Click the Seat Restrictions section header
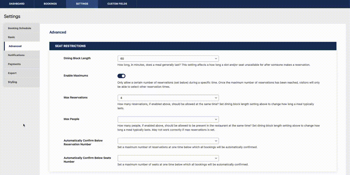 coord(193,46)
